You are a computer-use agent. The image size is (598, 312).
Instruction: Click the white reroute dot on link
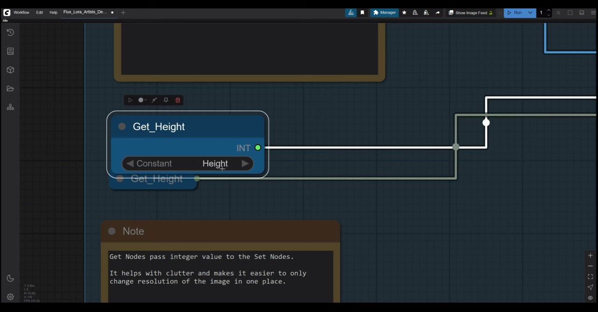[486, 122]
